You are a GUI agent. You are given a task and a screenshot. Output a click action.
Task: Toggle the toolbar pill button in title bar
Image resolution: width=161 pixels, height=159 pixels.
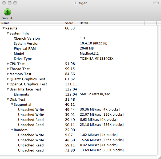point(156,3)
